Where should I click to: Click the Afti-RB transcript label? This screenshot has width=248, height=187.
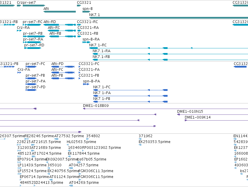(55, 33)
